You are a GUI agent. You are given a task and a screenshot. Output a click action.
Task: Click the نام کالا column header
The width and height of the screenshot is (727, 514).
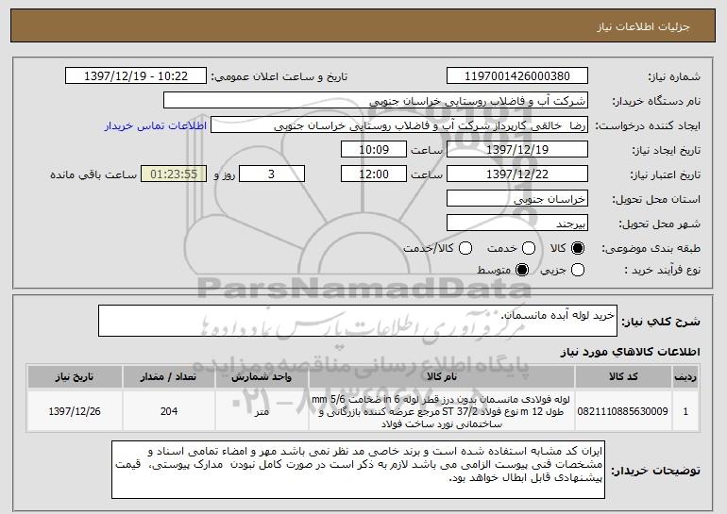click(x=442, y=377)
